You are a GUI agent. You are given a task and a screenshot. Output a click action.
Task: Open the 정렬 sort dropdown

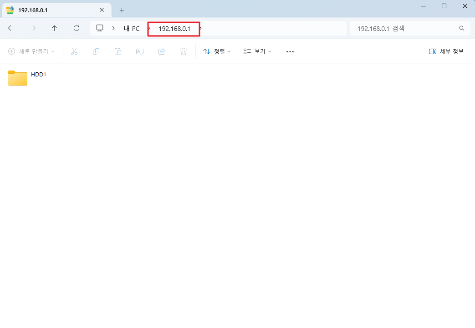coord(217,51)
